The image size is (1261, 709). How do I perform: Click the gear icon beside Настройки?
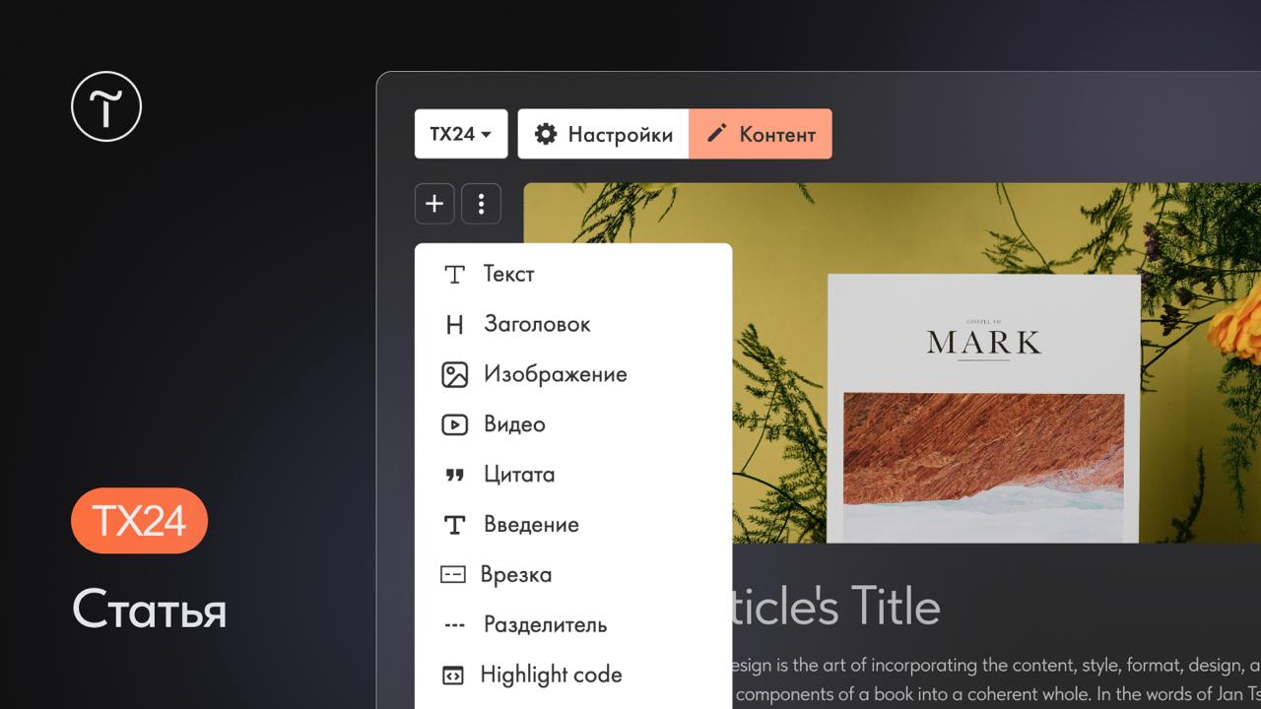[x=546, y=134]
